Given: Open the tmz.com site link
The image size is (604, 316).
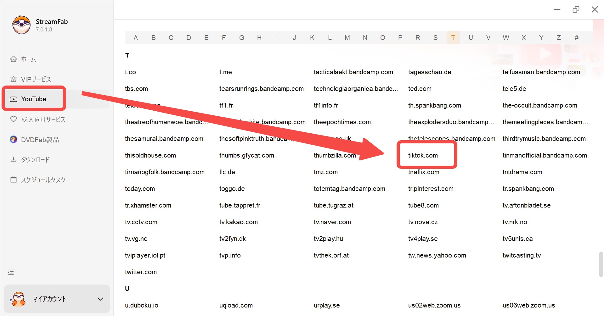Looking at the screenshot, I should (325, 172).
